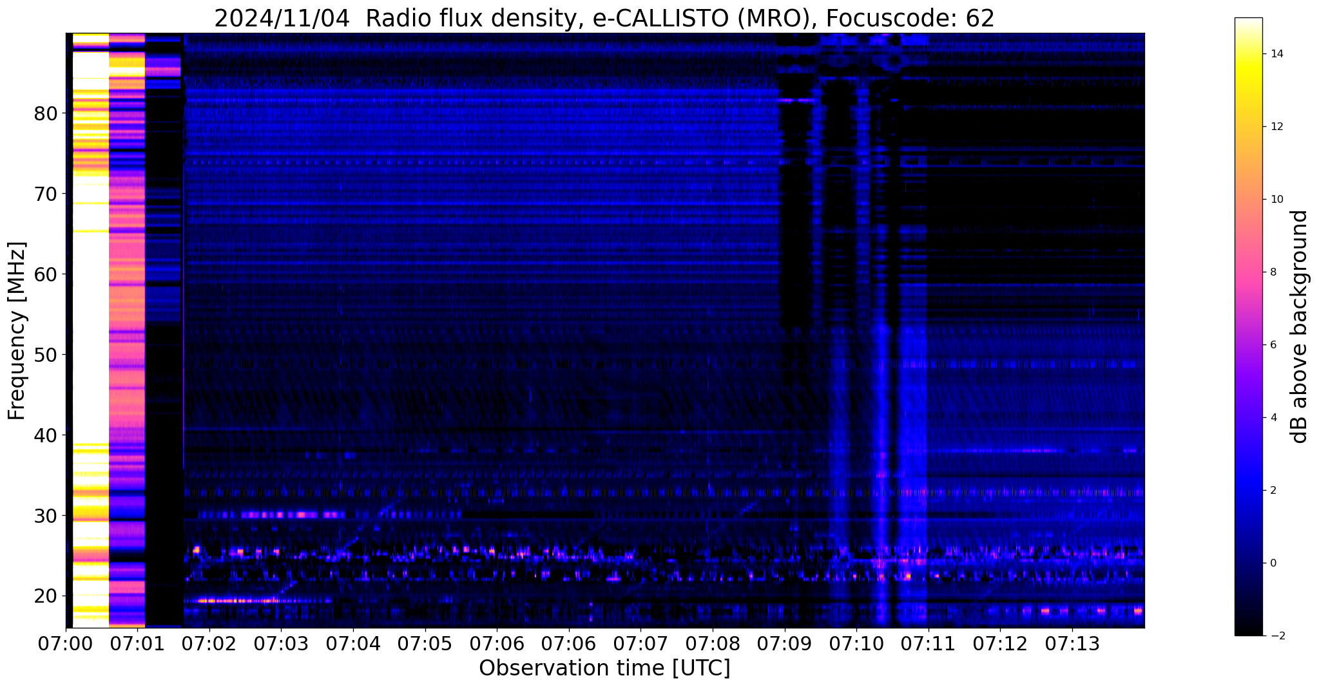This screenshot has height=687, width=1319.
Task: Click the colorbar 12 dB tick label
Action: tap(1276, 127)
